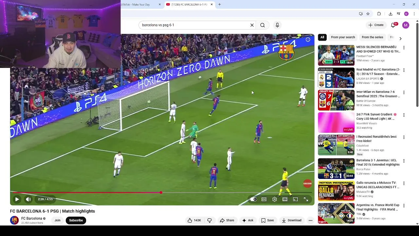
Task: Toggle closed captions with the CC button
Action: 264,199
